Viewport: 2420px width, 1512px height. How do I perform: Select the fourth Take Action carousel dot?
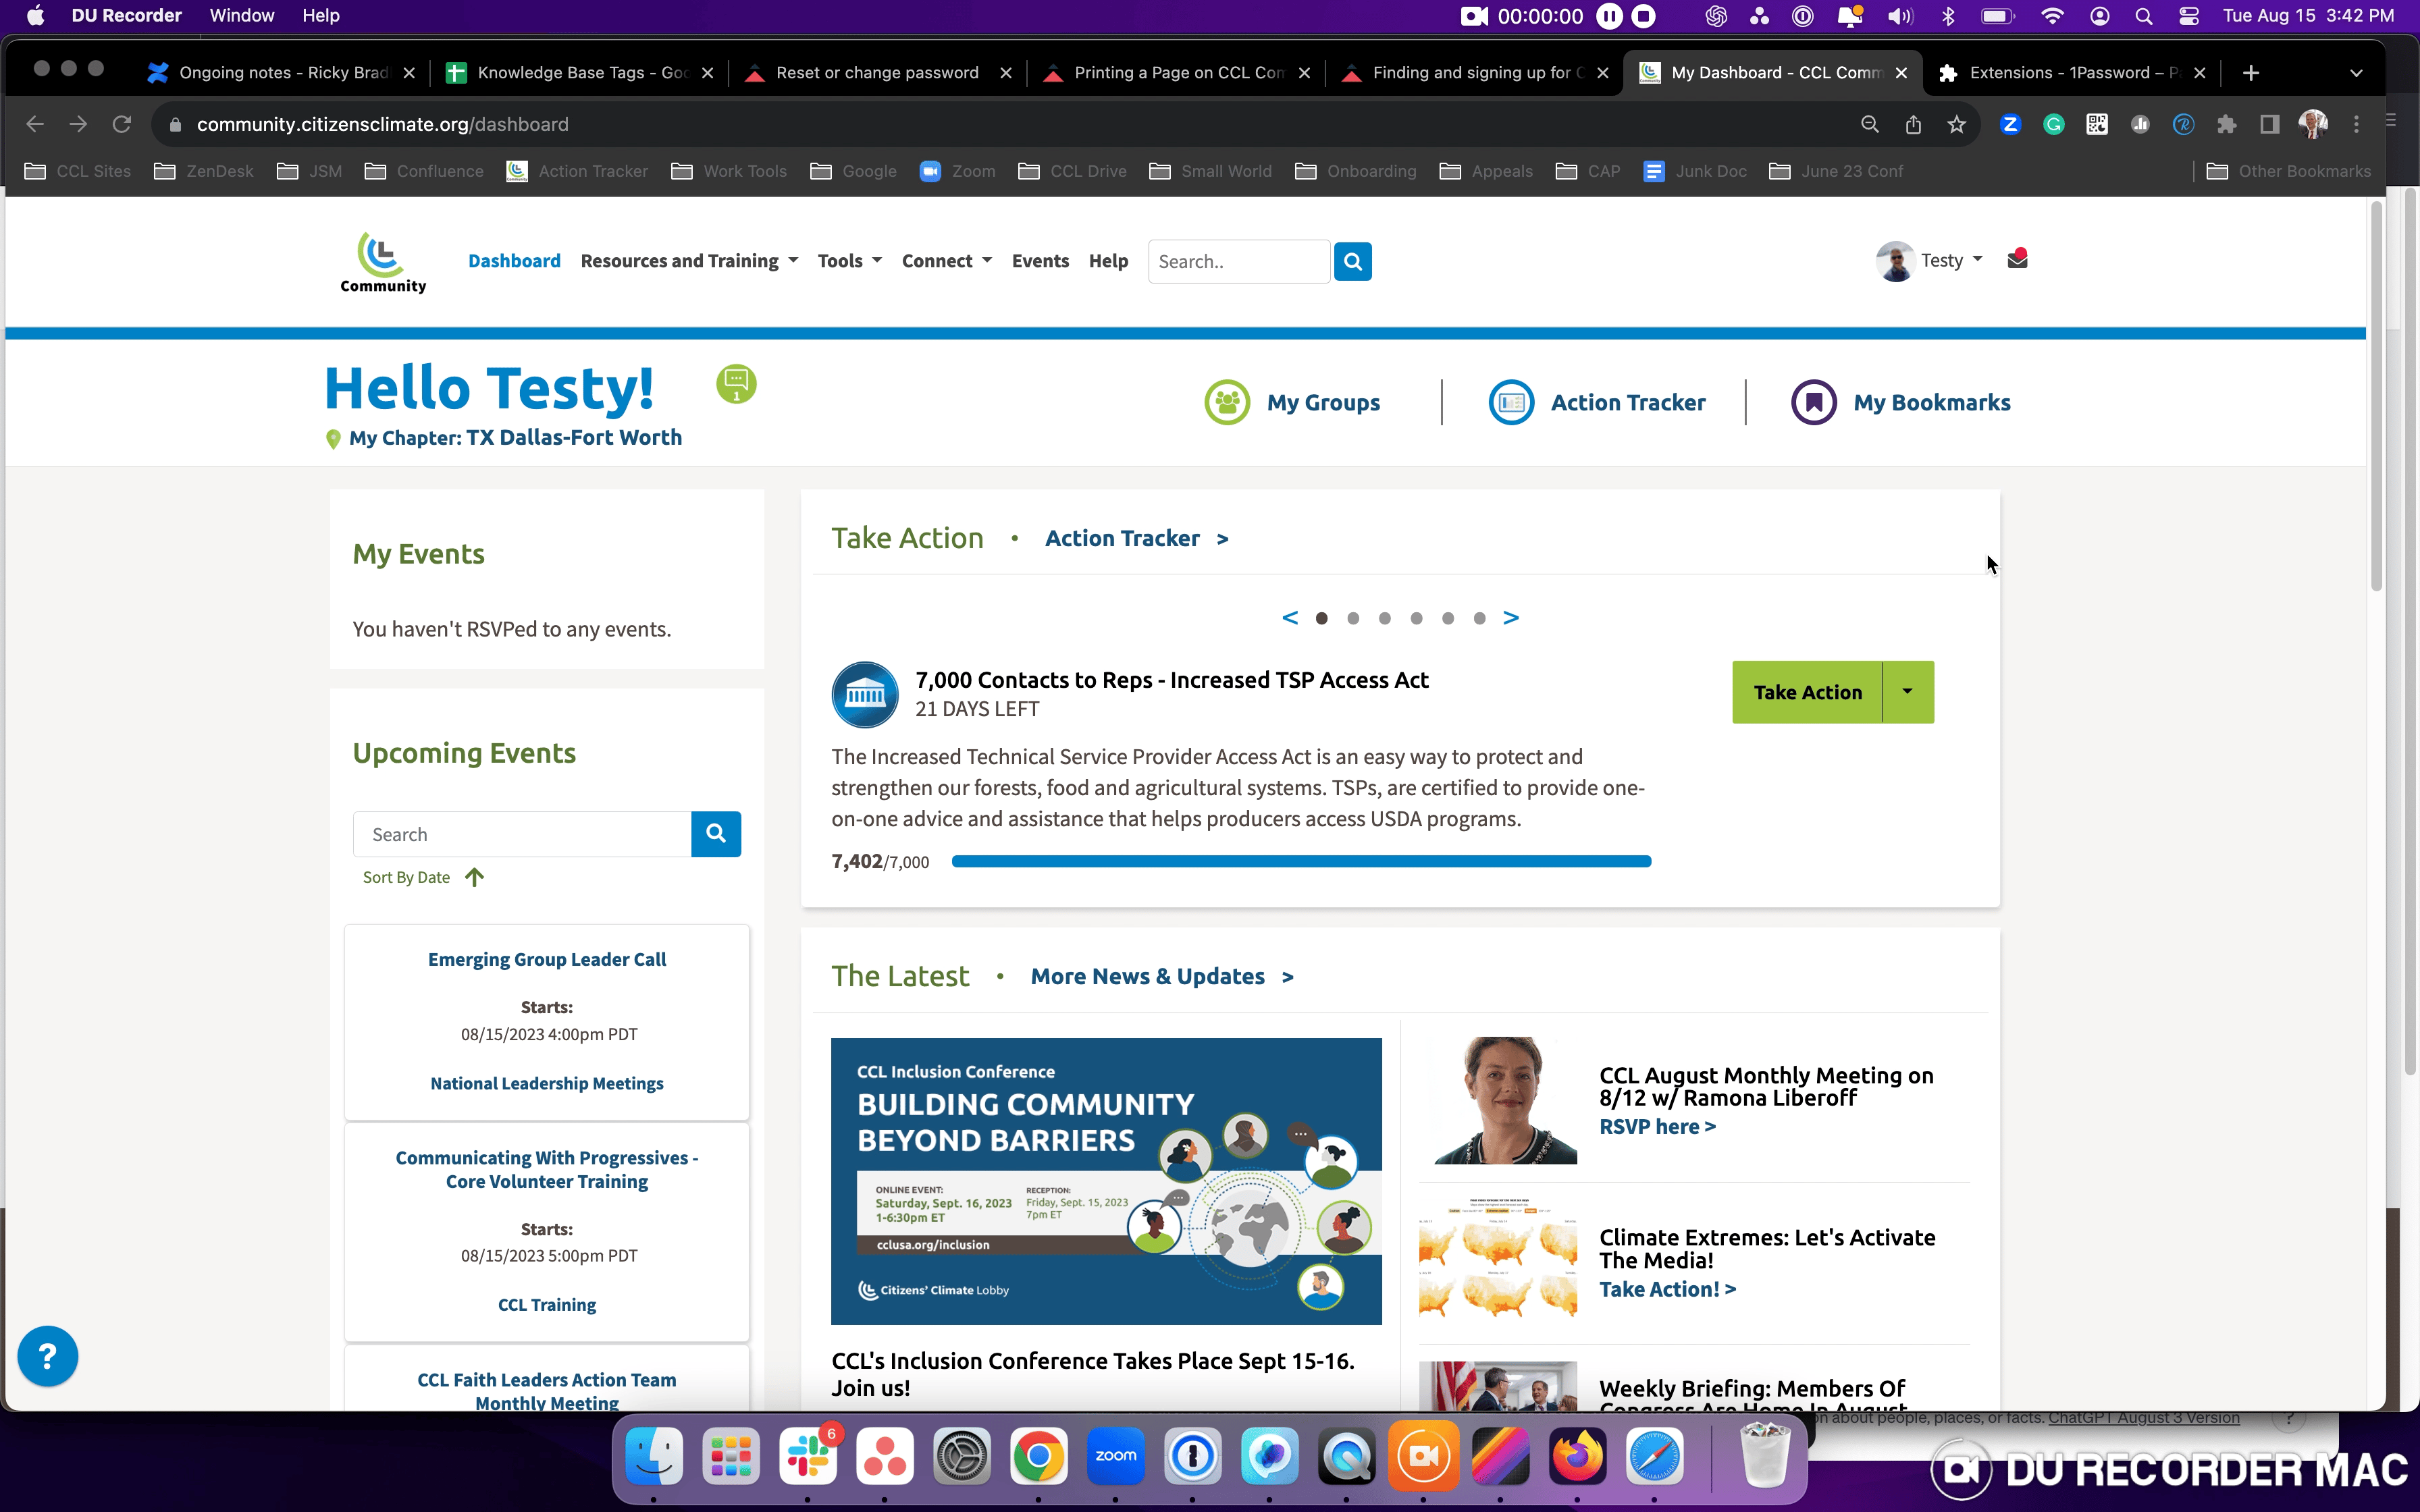tap(1416, 618)
